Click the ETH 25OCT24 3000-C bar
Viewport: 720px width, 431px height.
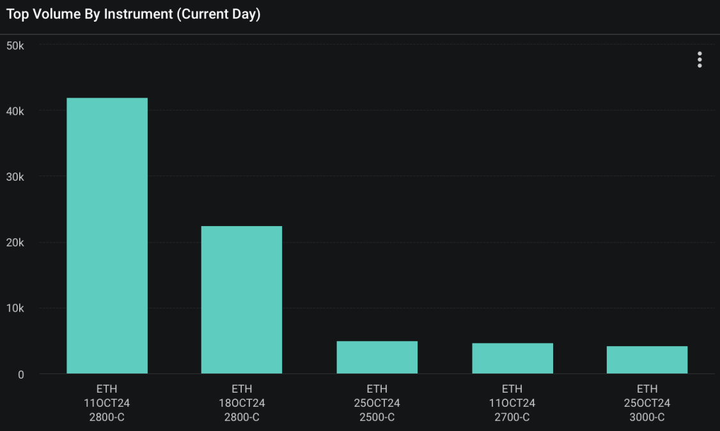point(647,359)
